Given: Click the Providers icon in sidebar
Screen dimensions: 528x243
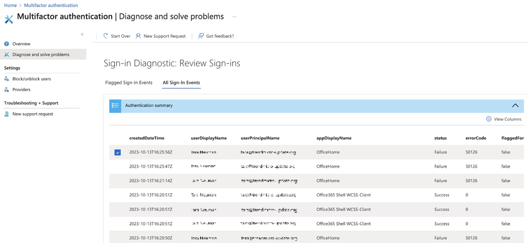Looking at the screenshot, I should (x=7, y=90).
